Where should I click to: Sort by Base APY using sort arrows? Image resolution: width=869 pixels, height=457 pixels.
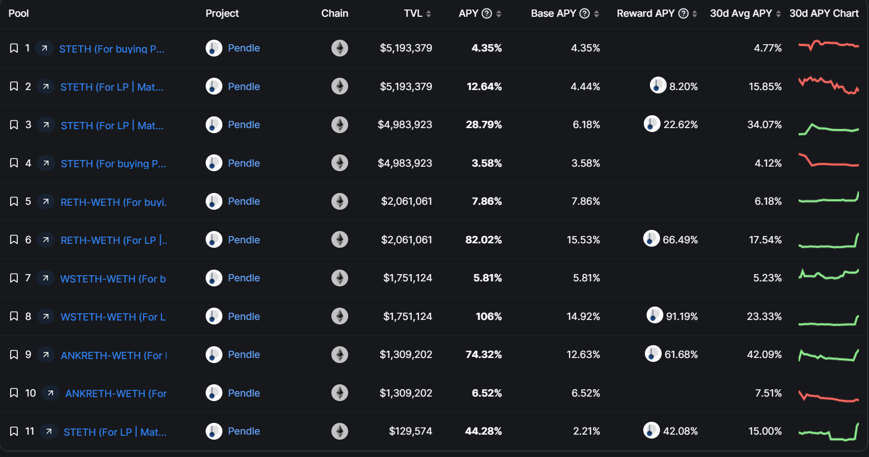(x=596, y=14)
